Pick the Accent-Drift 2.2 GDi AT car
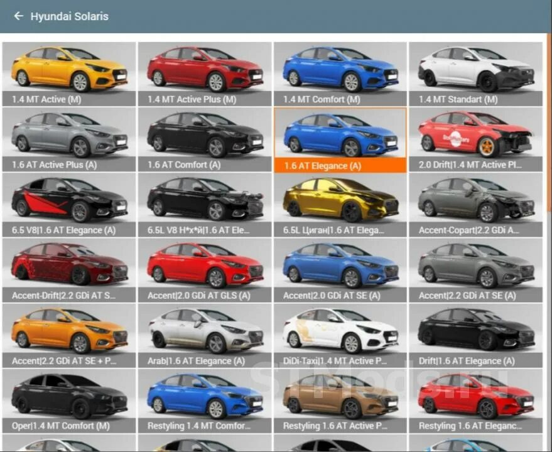The image size is (552, 452). 69,271
